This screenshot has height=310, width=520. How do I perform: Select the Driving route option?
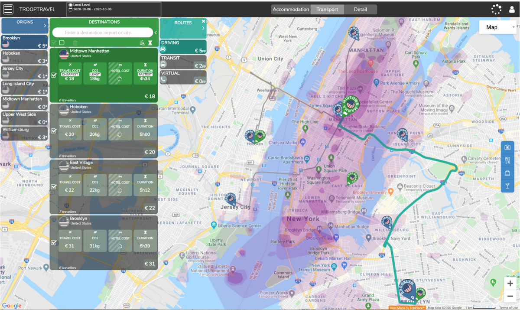183,47
